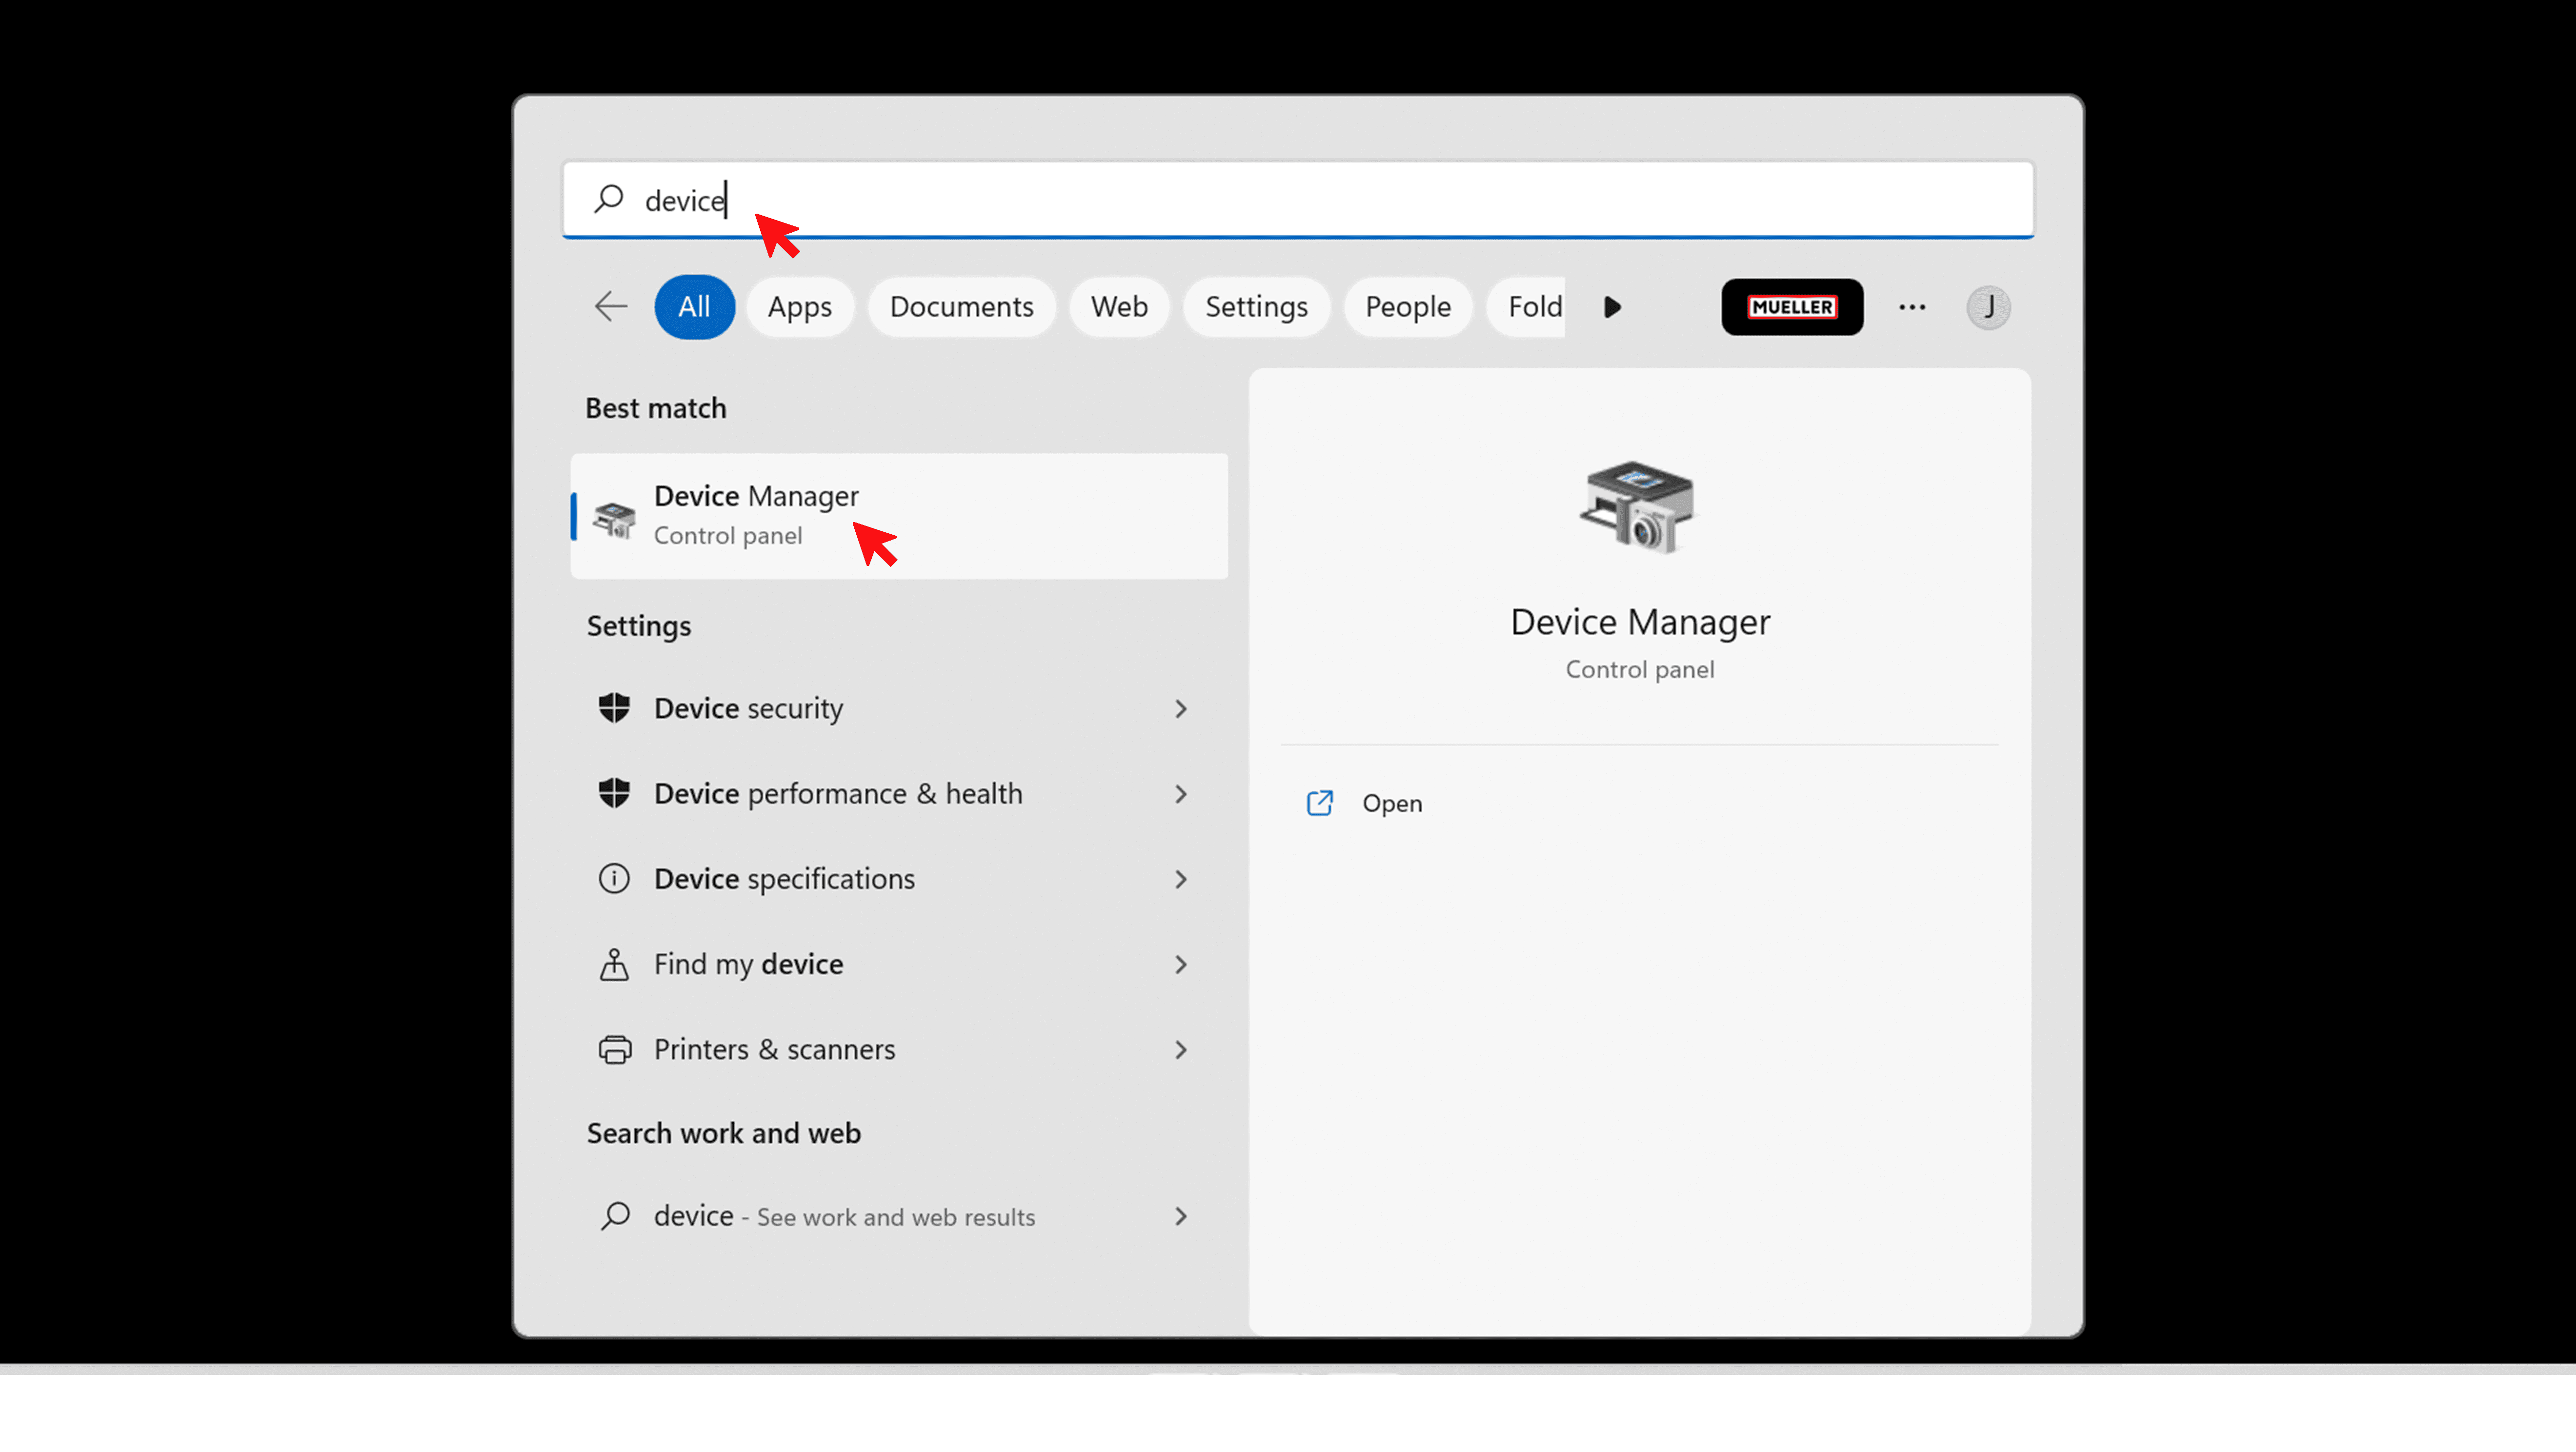Click Open in the Device Manager preview pane

click(1391, 803)
